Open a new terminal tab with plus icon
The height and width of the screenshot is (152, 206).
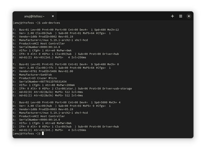[x=172, y=16]
